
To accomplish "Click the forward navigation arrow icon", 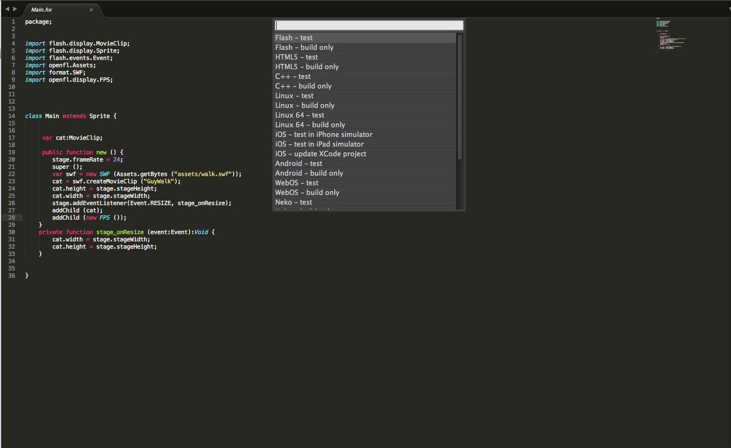I will [15, 8].
